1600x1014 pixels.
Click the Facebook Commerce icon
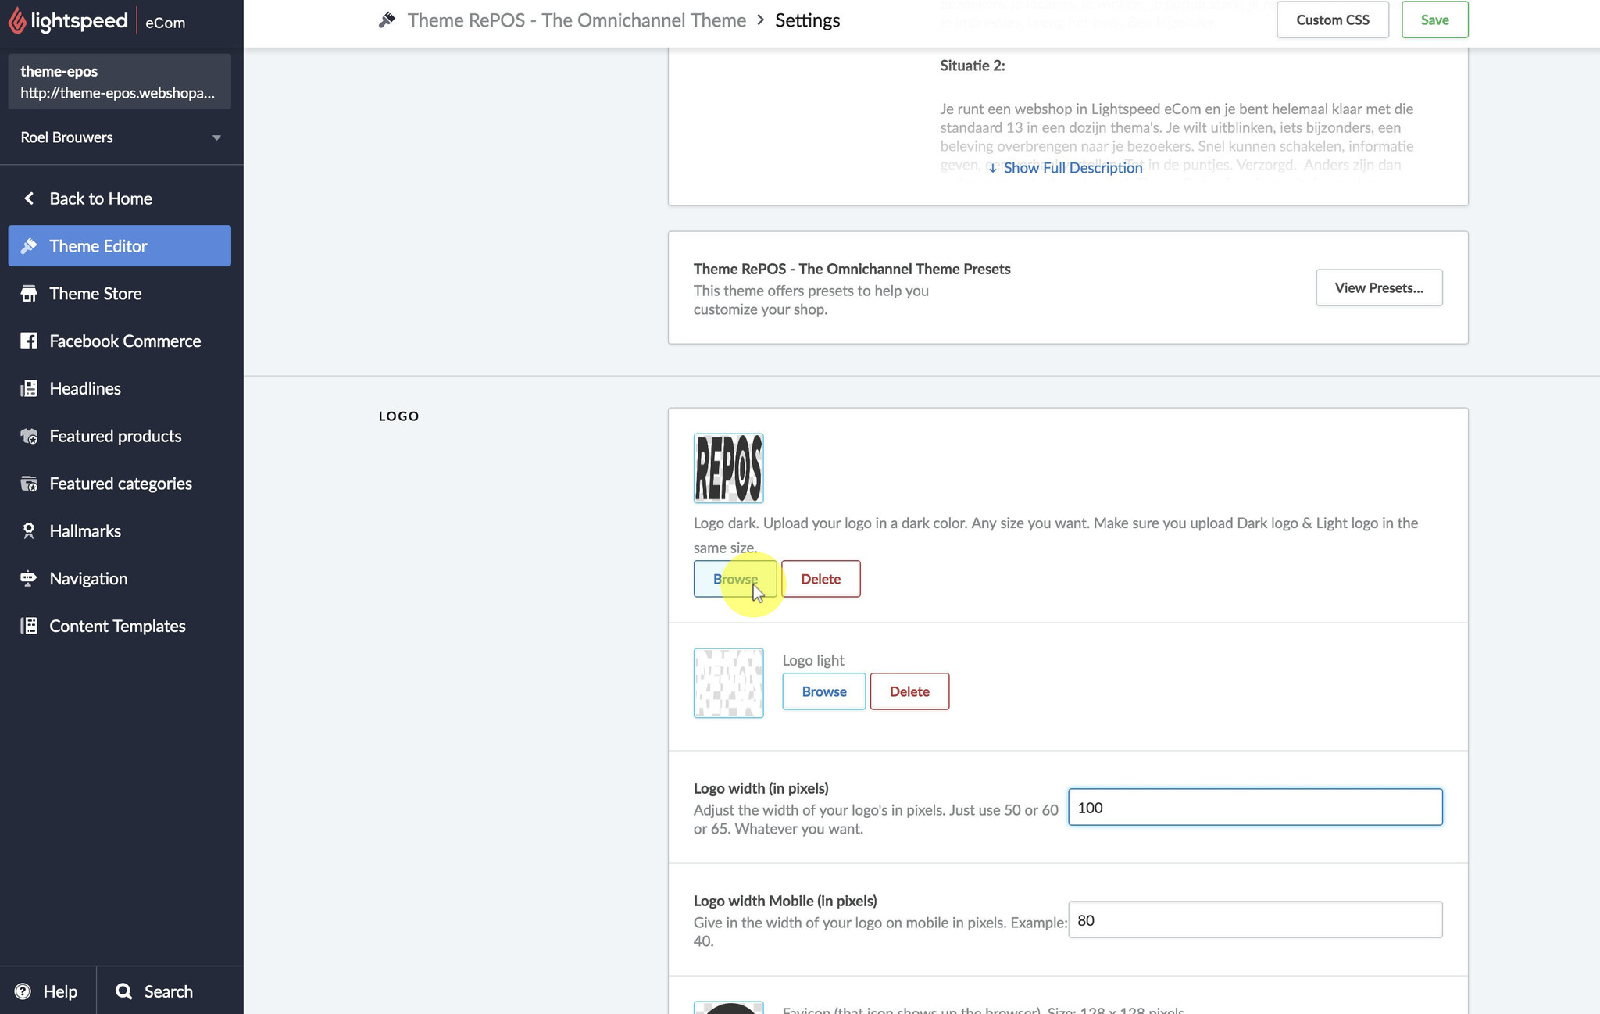coord(29,341)
